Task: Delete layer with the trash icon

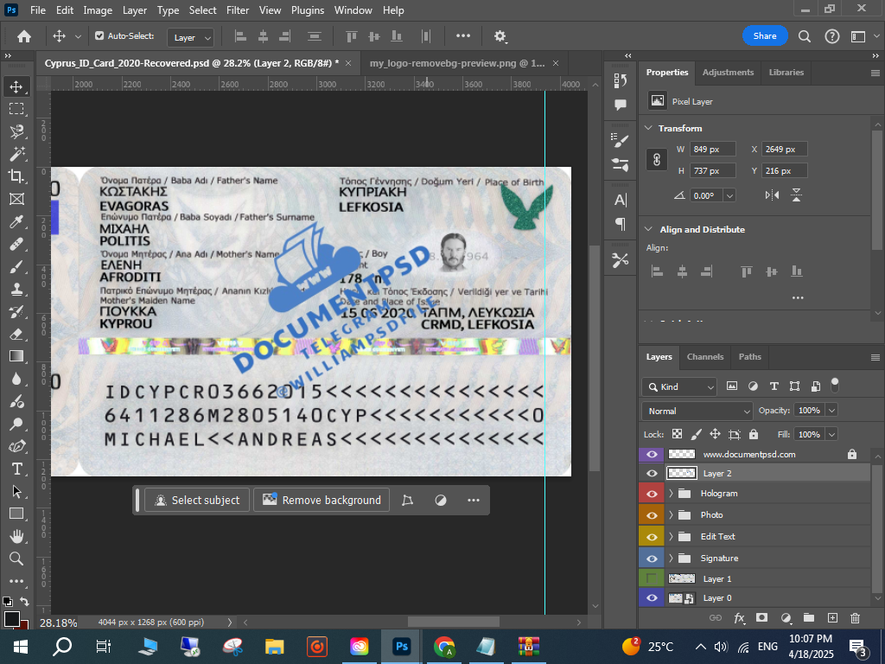Action: [x=855, y=617]
